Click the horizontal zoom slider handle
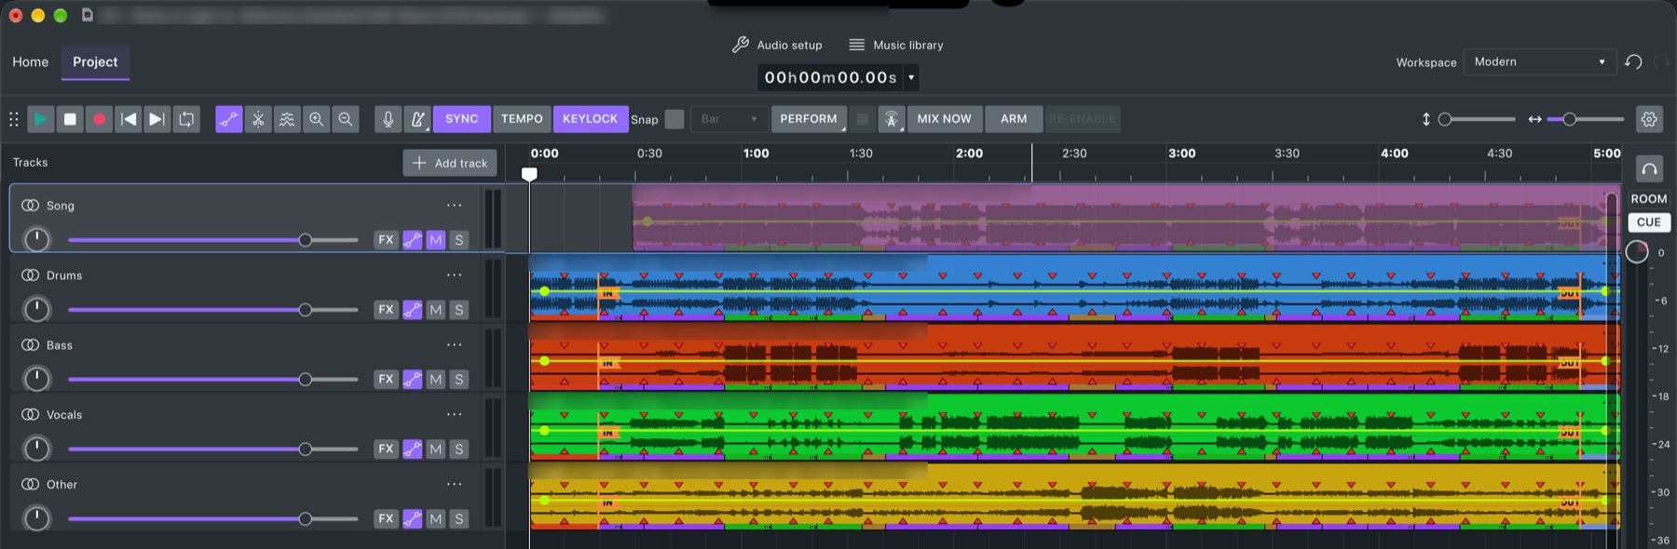This screenshot has height=549, width=1677. (x=1569, y=119)
